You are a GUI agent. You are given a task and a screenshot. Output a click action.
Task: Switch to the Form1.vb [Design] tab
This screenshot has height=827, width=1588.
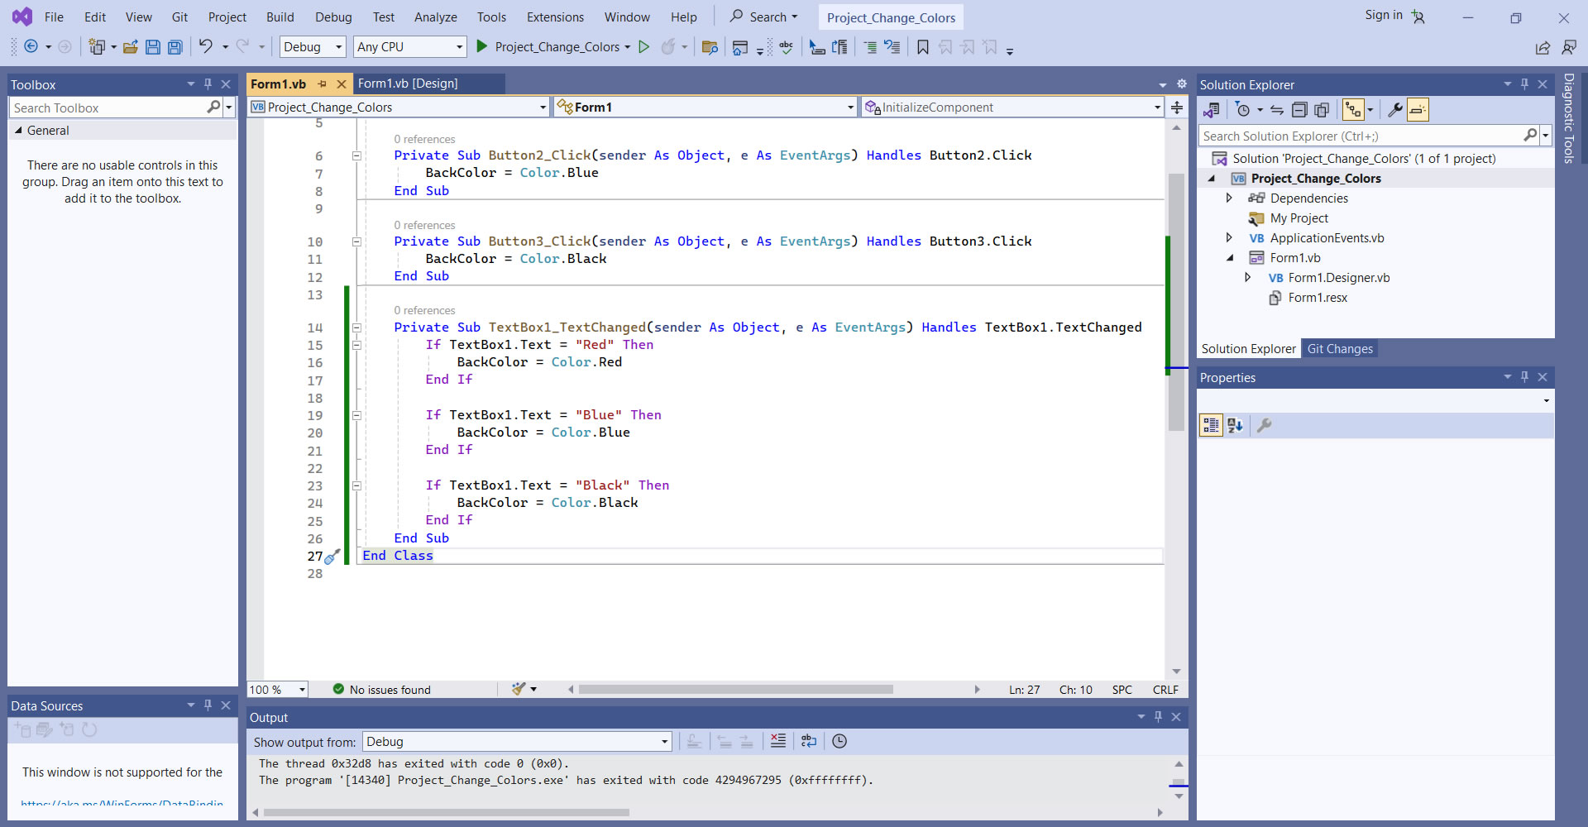click(x=408, y=84)
